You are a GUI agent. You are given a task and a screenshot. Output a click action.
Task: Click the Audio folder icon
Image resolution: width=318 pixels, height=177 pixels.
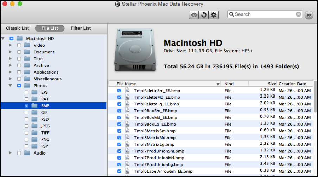(27, 153)
